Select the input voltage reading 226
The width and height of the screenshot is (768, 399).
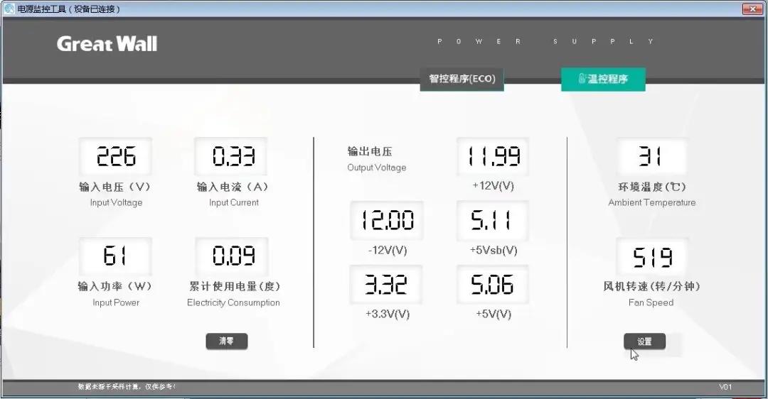point(116,156)
